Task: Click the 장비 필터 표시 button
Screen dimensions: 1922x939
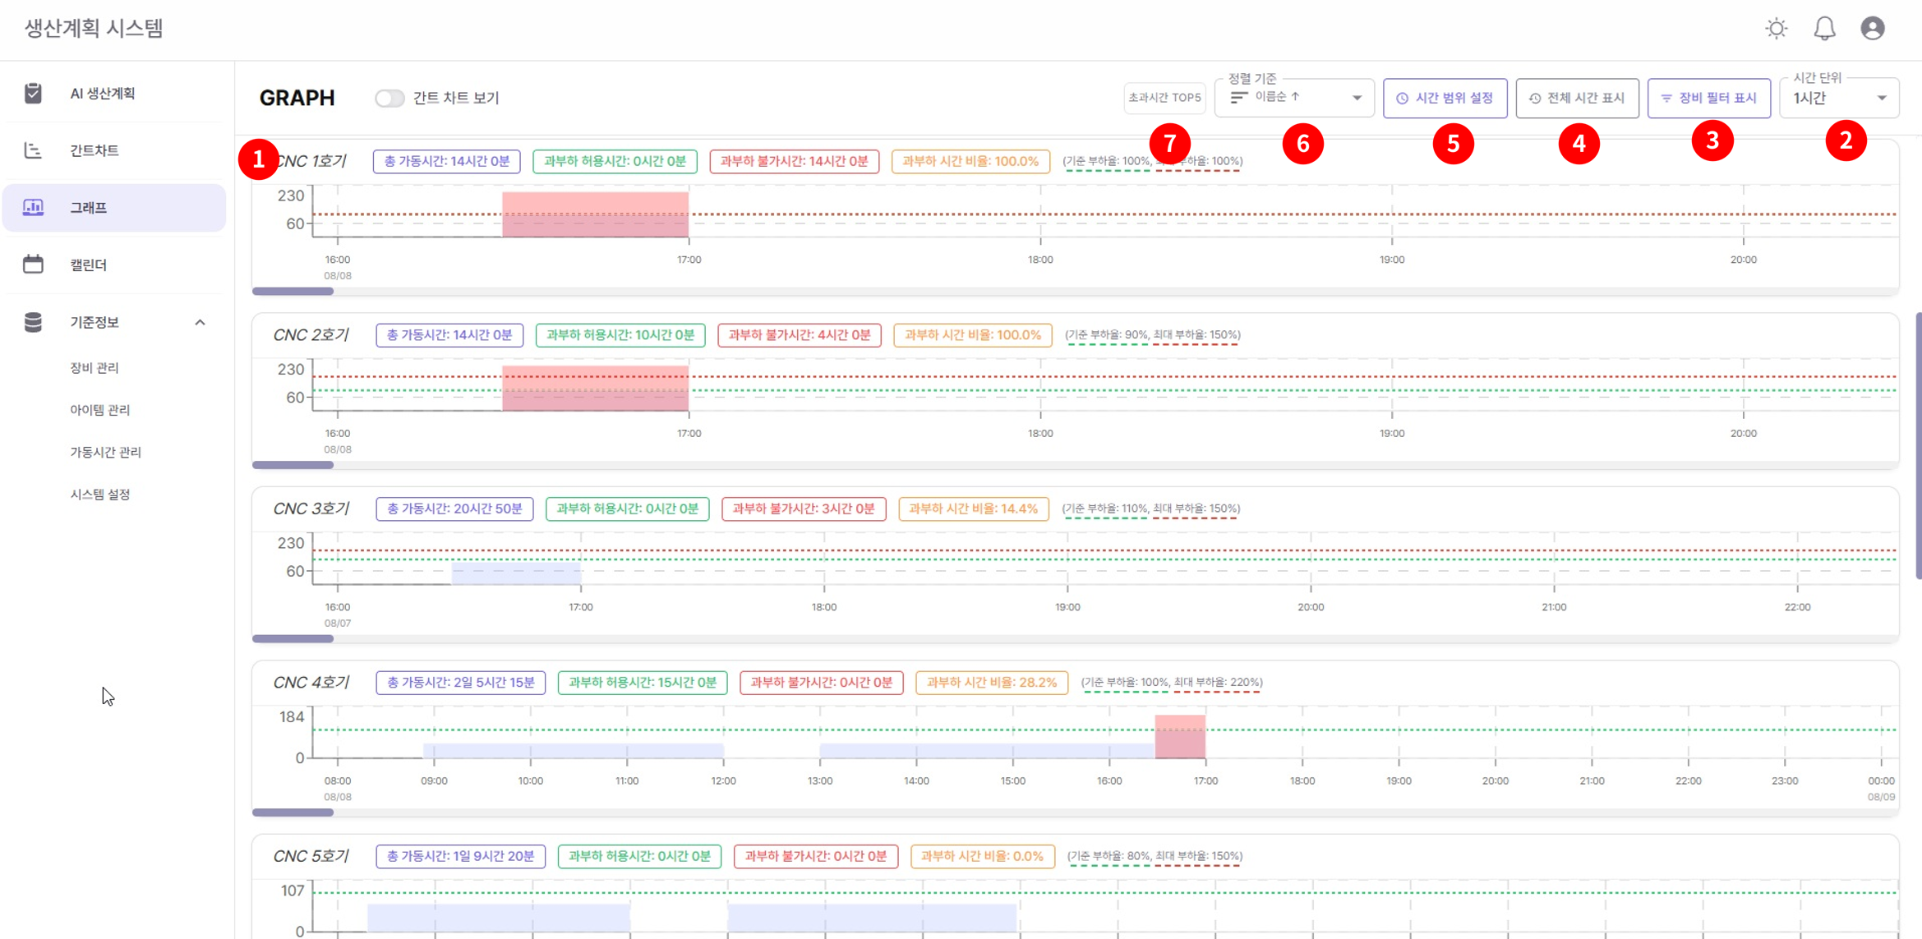Action: [1708, 99]
